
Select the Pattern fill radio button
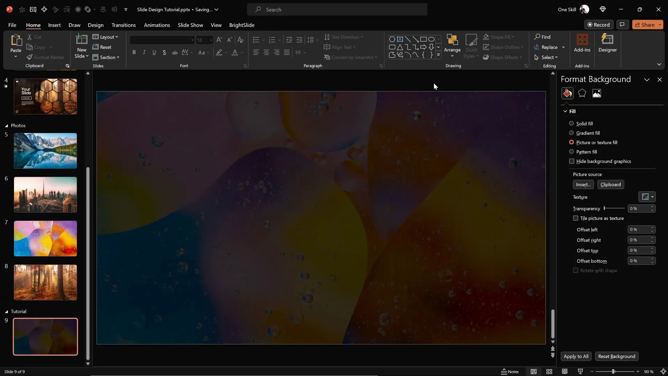click(571, 152)
